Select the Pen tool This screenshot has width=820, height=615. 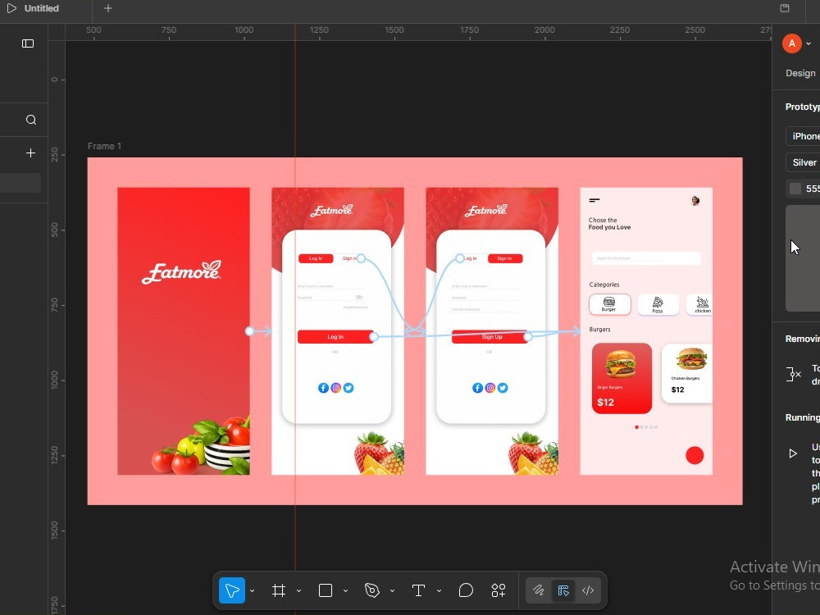pyautogui.click(x=371, y=590)
